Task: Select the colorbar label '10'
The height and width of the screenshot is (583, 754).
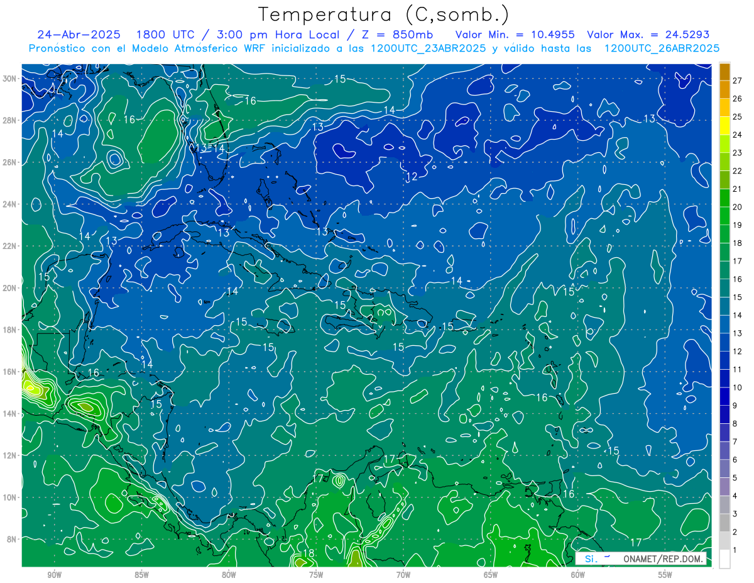Action: click(738, 387)
